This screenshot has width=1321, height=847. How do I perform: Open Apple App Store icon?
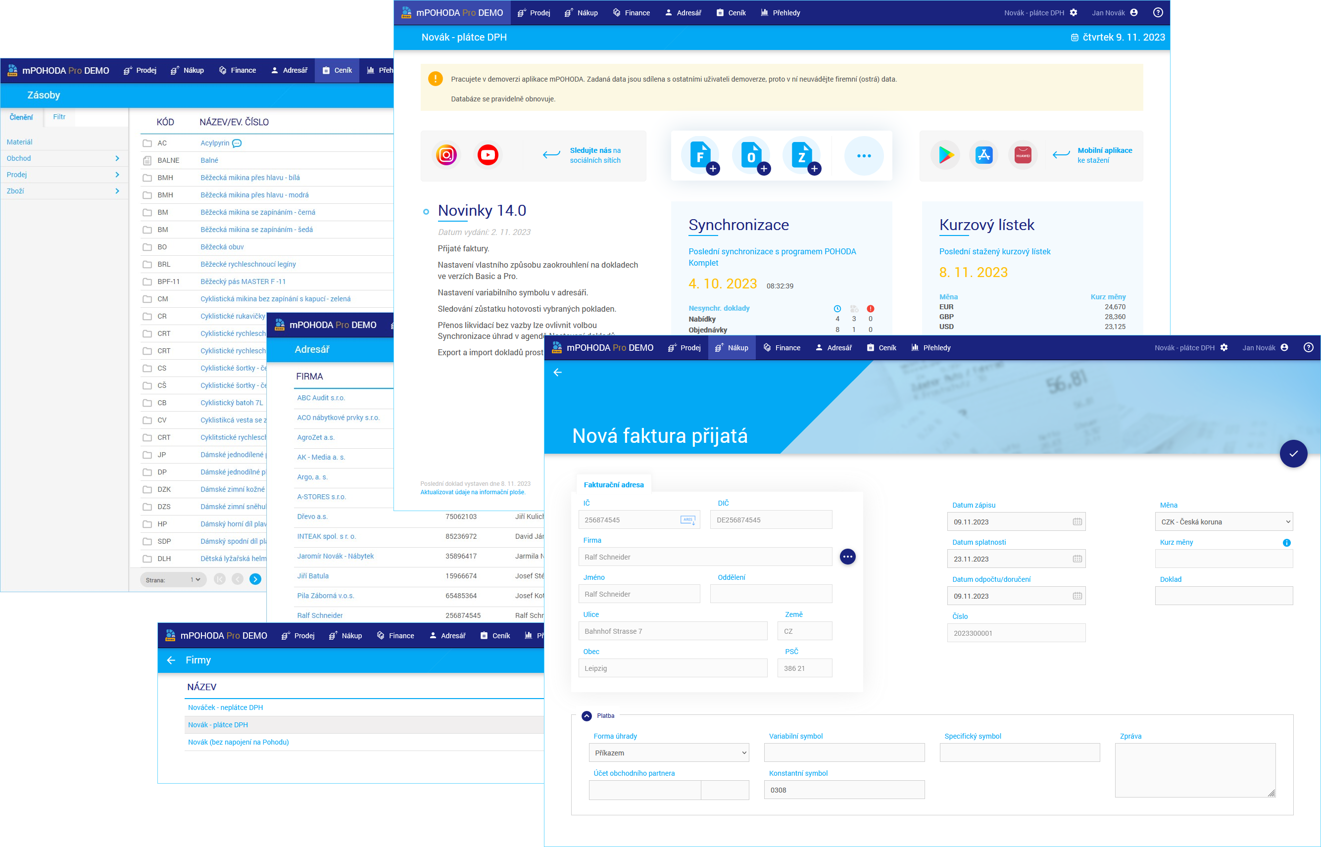pos(984,156)
